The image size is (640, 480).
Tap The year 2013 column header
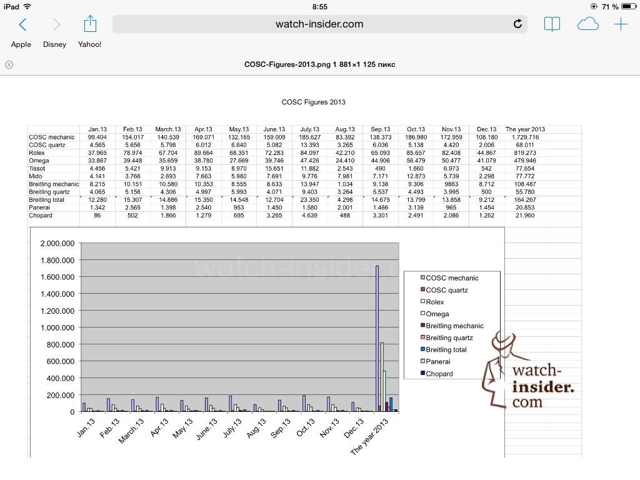pos(525,129)
